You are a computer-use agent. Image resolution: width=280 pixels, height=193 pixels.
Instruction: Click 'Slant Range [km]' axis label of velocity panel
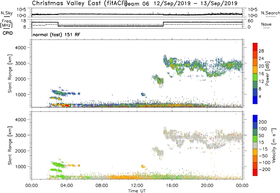pos(10,146)
